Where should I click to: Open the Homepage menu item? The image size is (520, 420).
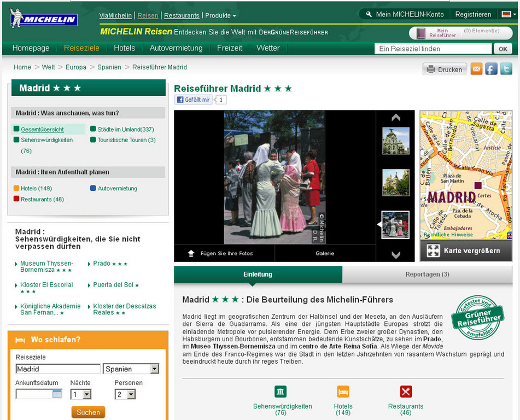(31, 48)
